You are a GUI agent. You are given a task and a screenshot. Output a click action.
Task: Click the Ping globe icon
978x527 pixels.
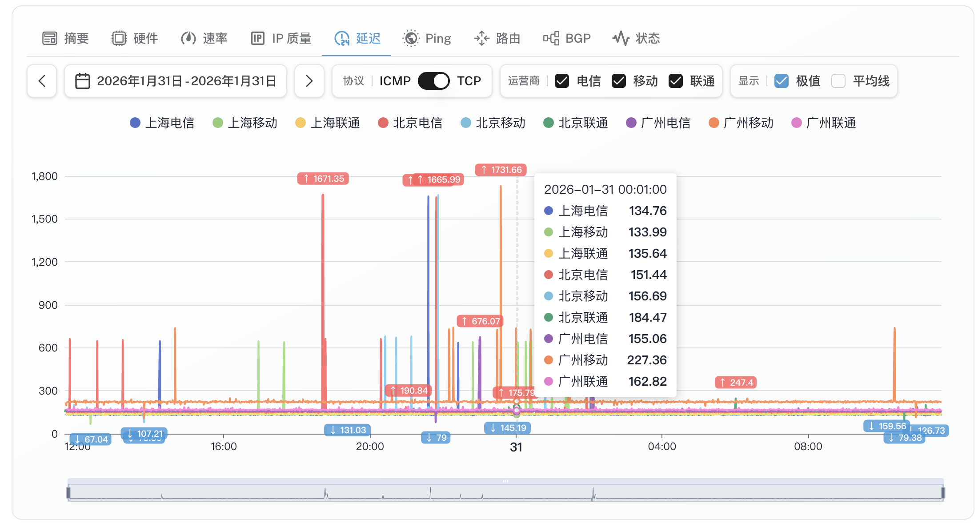(411, 38)
